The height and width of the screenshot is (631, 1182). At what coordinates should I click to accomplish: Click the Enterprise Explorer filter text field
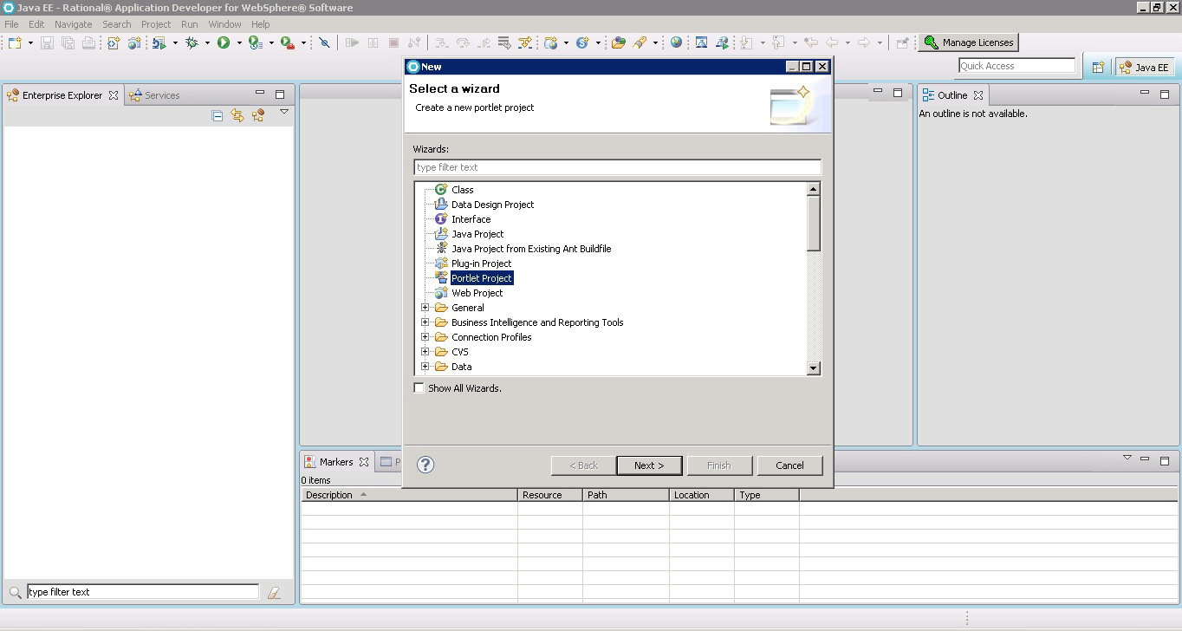coord(143,592)
